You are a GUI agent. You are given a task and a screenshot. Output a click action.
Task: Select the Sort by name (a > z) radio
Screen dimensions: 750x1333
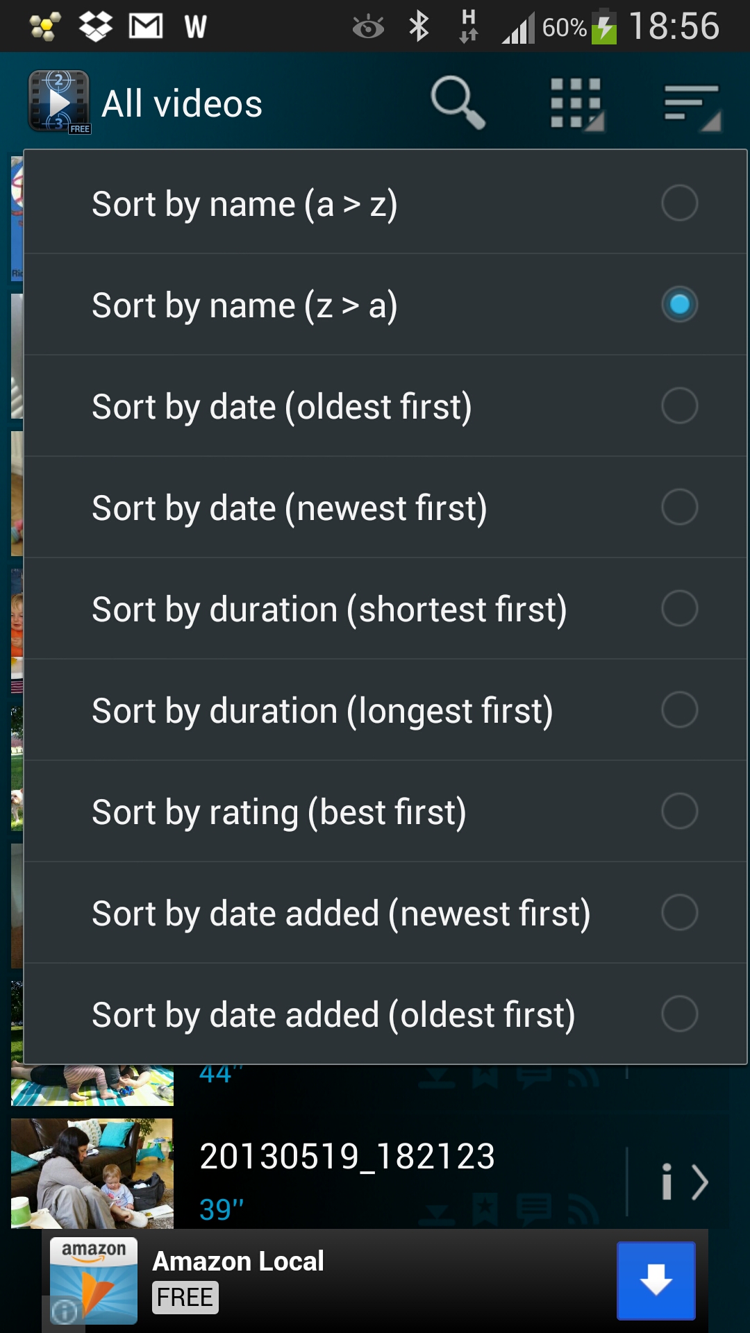point(679,203)
